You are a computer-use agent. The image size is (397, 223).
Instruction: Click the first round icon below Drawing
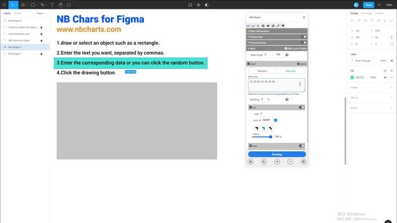(251, 162)
